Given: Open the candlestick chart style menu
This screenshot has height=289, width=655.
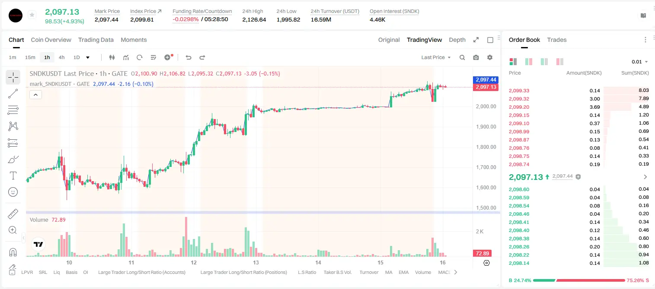Looking at the screenshot, I should (112, 57).
